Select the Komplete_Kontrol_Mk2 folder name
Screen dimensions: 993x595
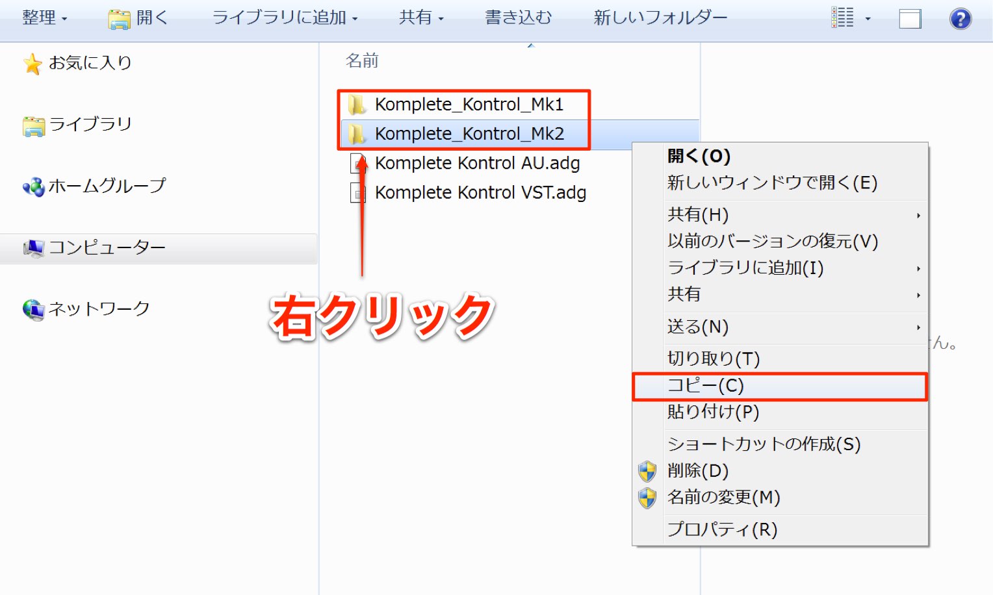pyautogui.click(x=469, y=134)
